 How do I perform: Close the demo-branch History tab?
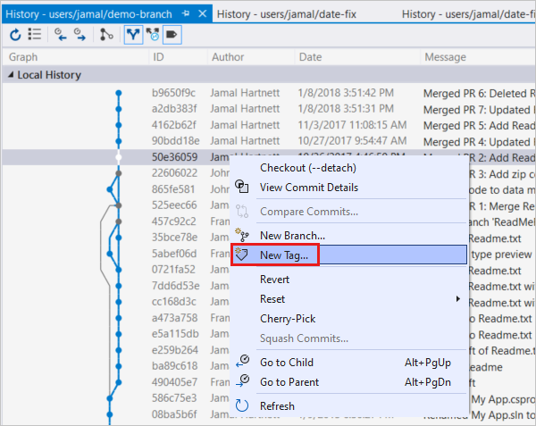point(203,13)
